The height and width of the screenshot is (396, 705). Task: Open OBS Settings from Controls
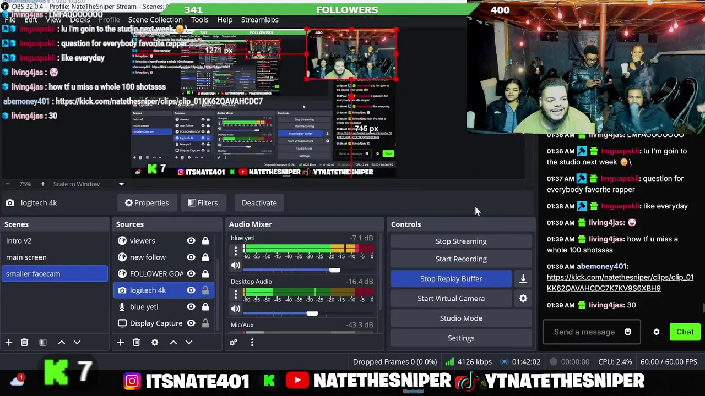click(461, 338)
